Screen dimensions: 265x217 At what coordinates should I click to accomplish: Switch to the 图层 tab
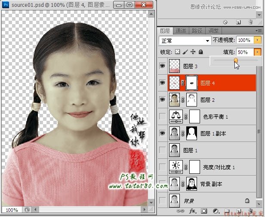coord(165,31)
